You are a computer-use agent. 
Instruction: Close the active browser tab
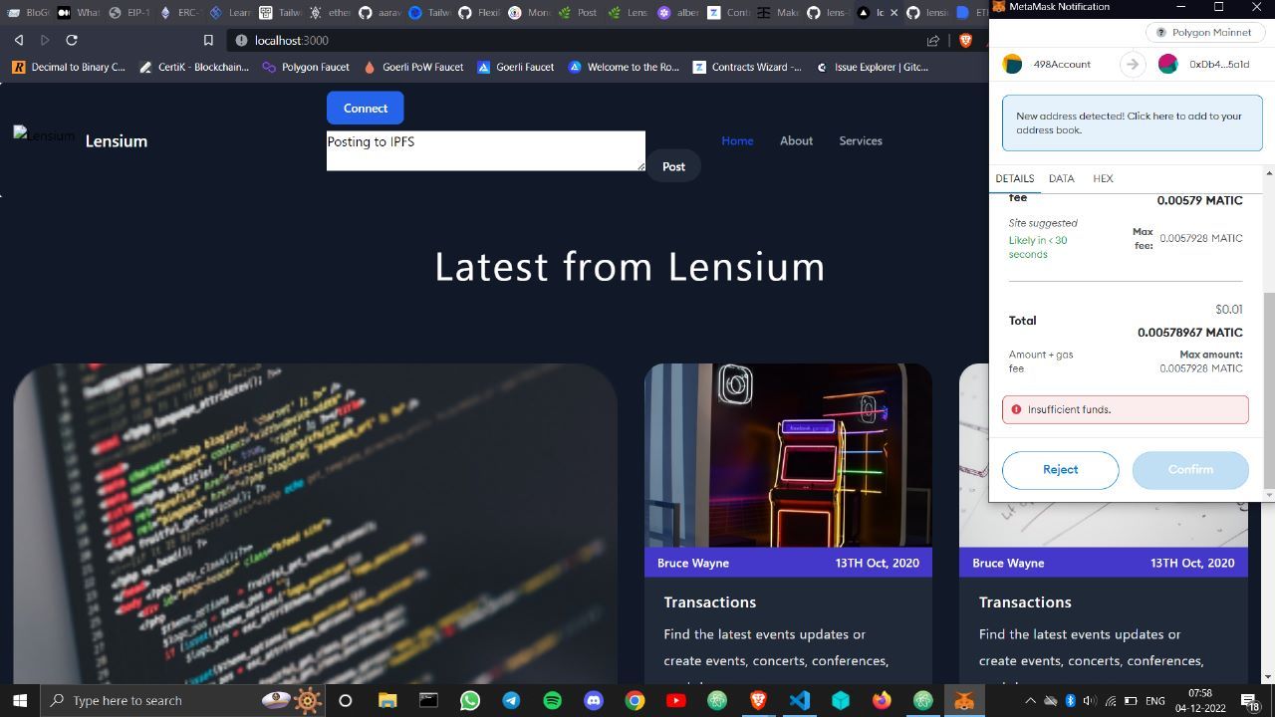892,13
